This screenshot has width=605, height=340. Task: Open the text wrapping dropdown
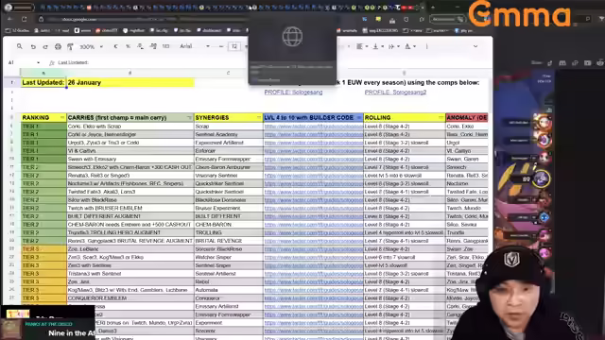pos(393,46)
